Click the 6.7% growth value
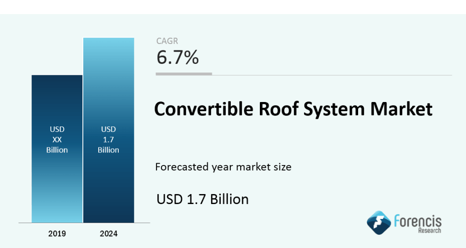The image size is (466, 248). click(177, 58)
